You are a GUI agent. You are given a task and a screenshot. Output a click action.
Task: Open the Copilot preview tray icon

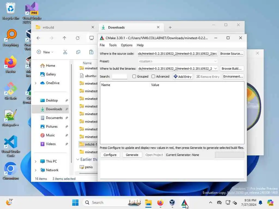(270, 202)
